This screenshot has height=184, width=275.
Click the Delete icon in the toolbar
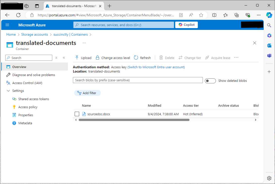[161, 57]
